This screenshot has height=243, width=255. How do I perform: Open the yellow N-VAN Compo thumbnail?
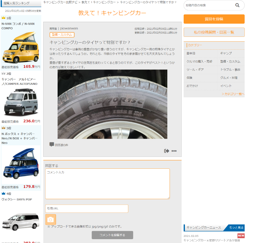click(21, 47)
